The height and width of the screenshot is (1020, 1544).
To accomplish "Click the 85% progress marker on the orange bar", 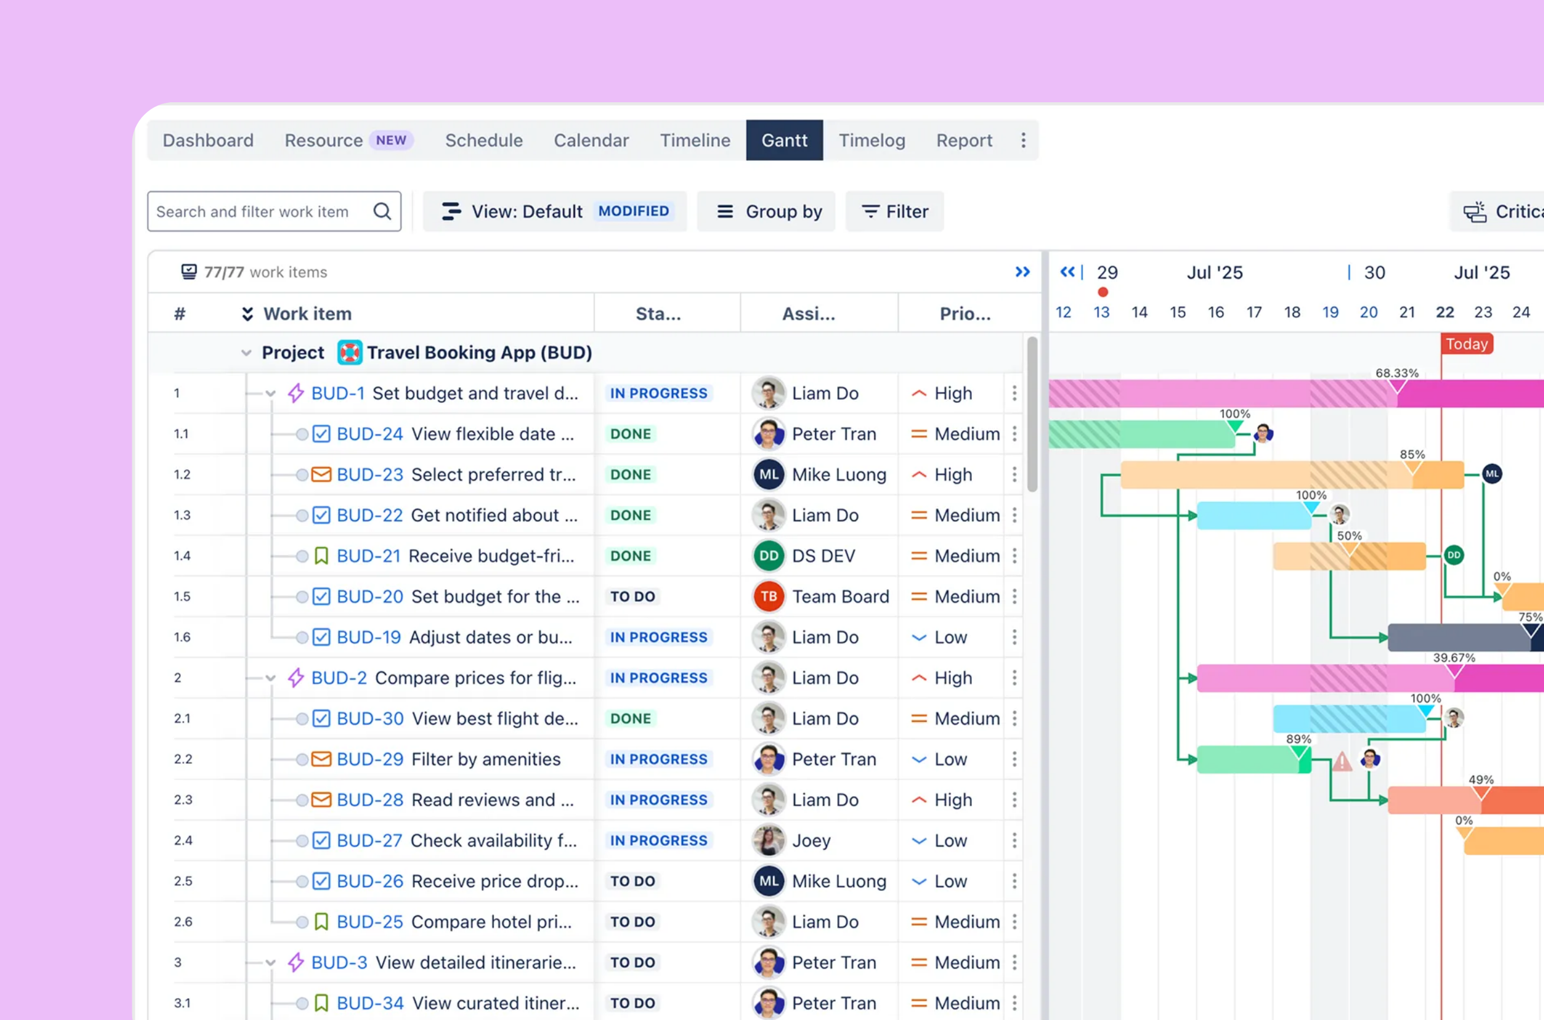I will (1412, 462).
